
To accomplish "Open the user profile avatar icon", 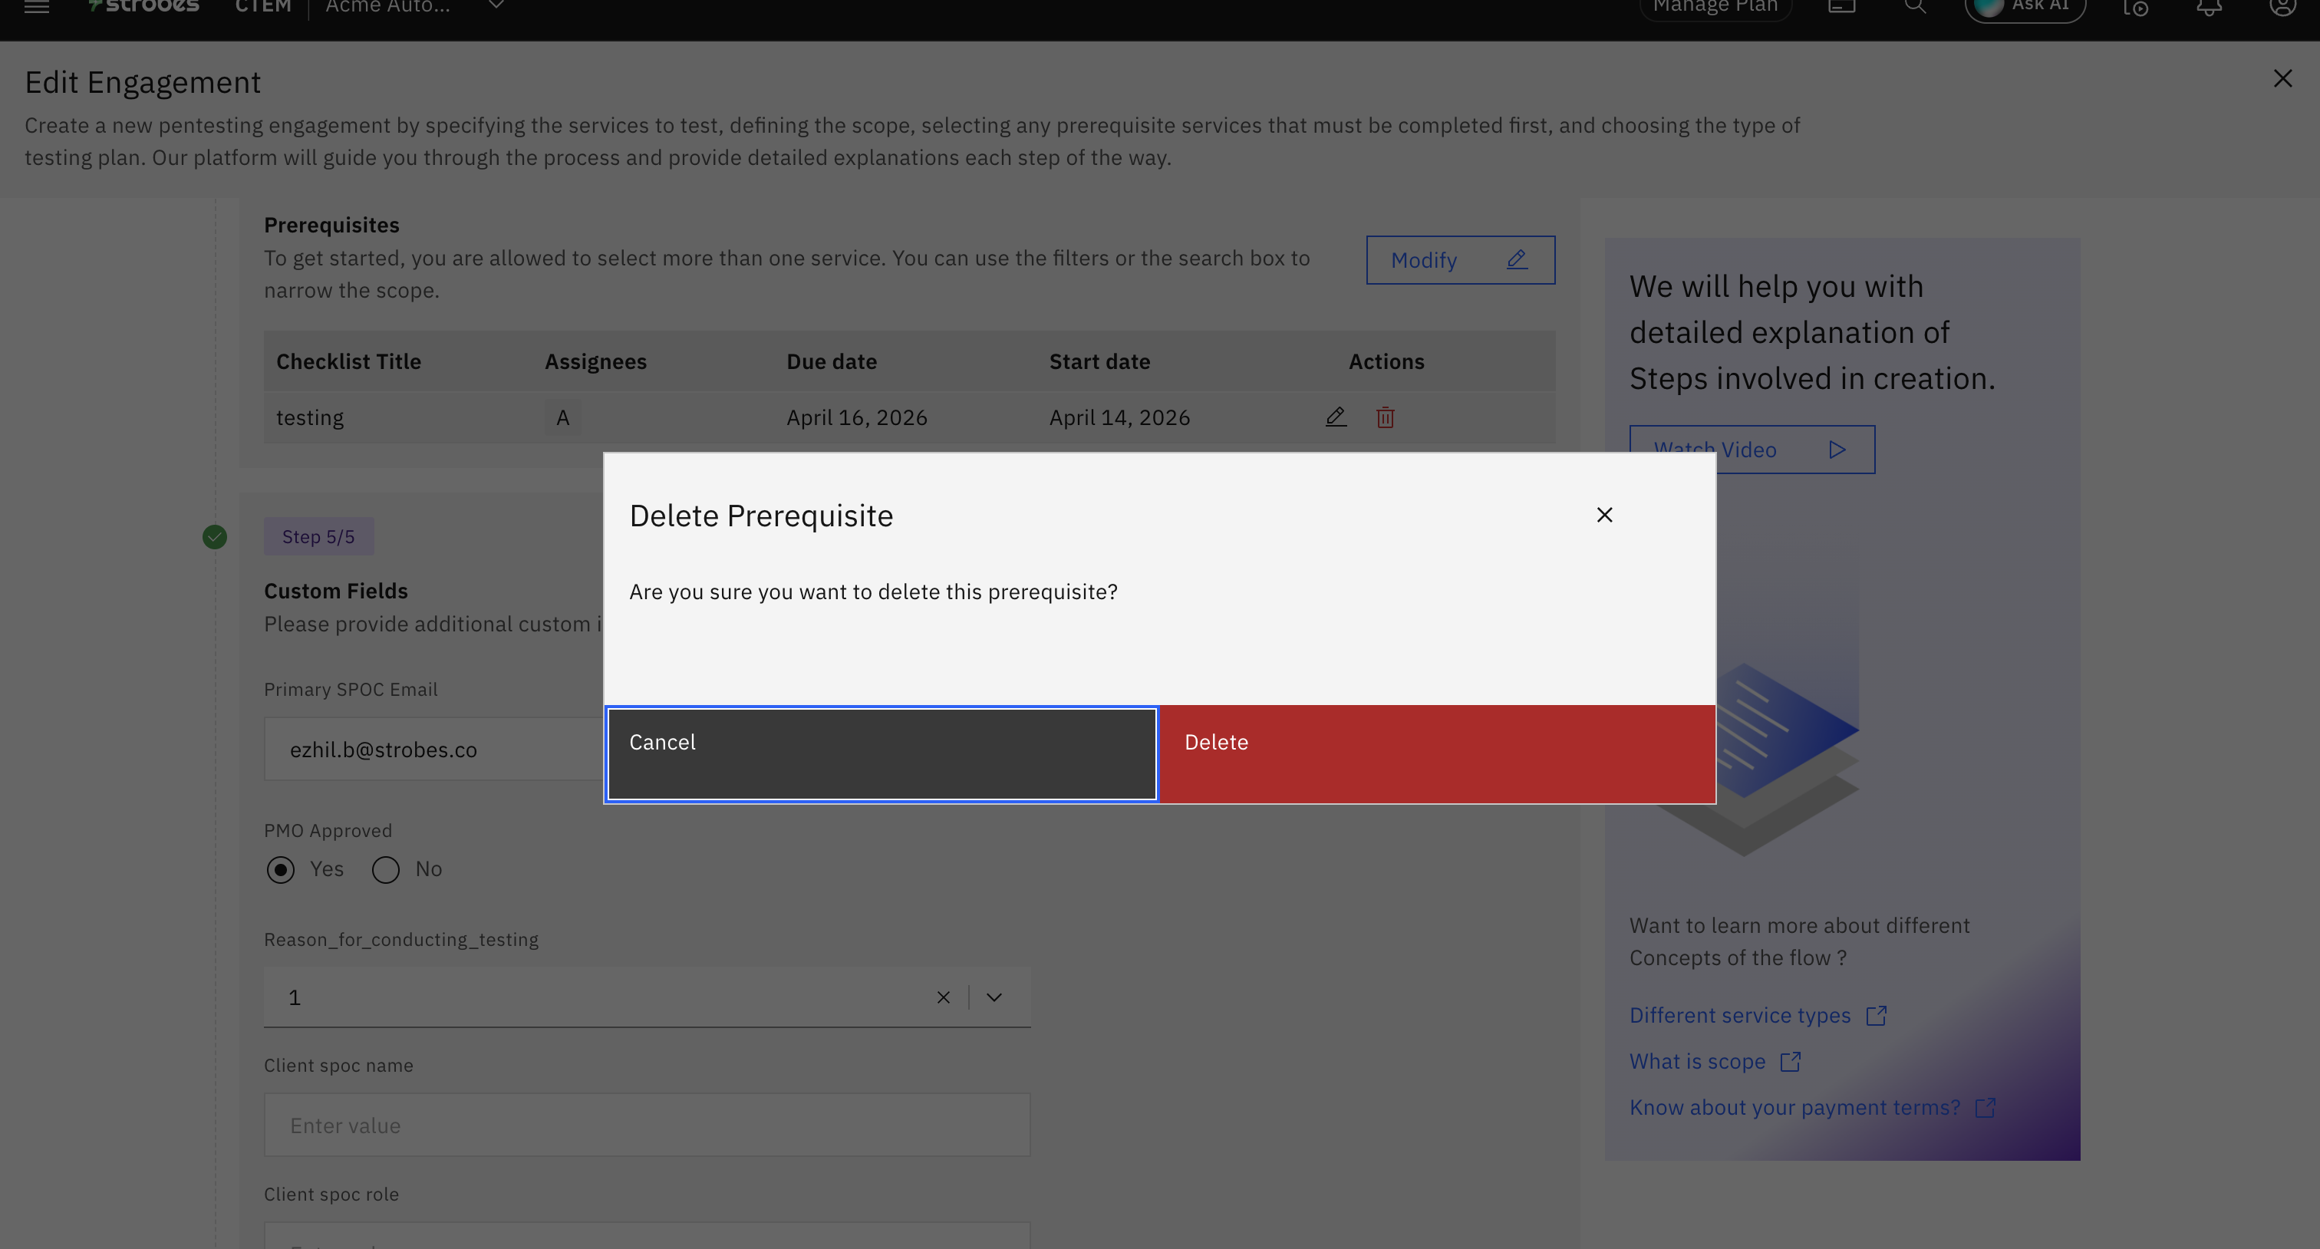I will (x=2282, y=7).
